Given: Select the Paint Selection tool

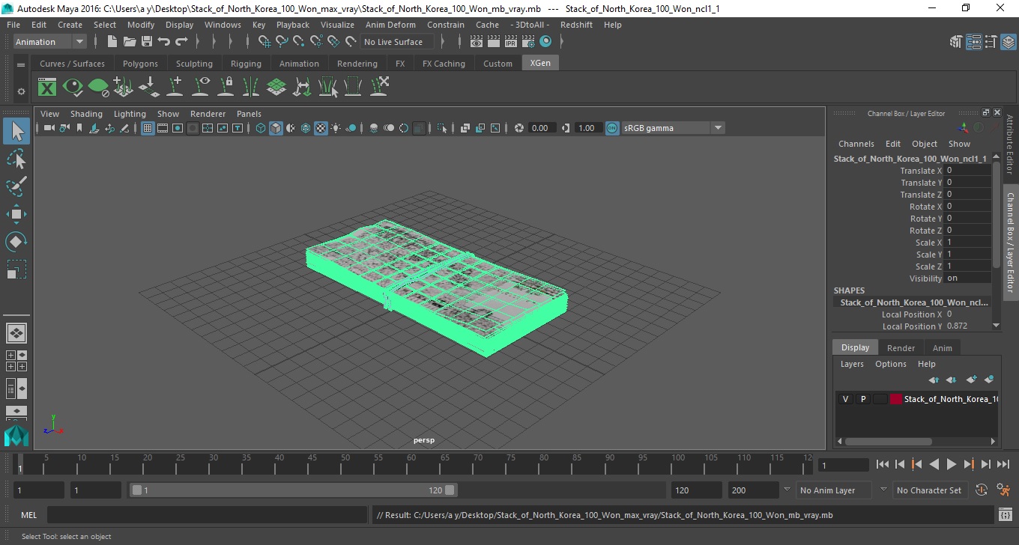Looking at the screenshot, I should pos(16,186).
